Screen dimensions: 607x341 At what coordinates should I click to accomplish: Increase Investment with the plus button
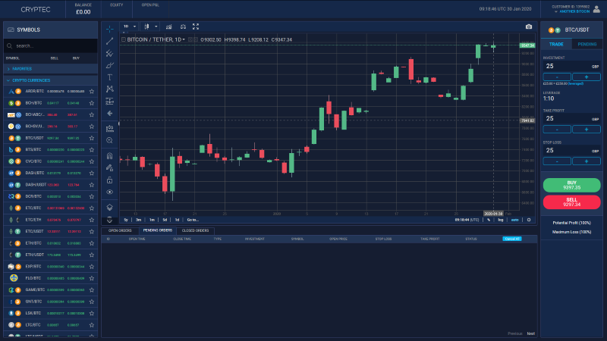pos(587,77)
